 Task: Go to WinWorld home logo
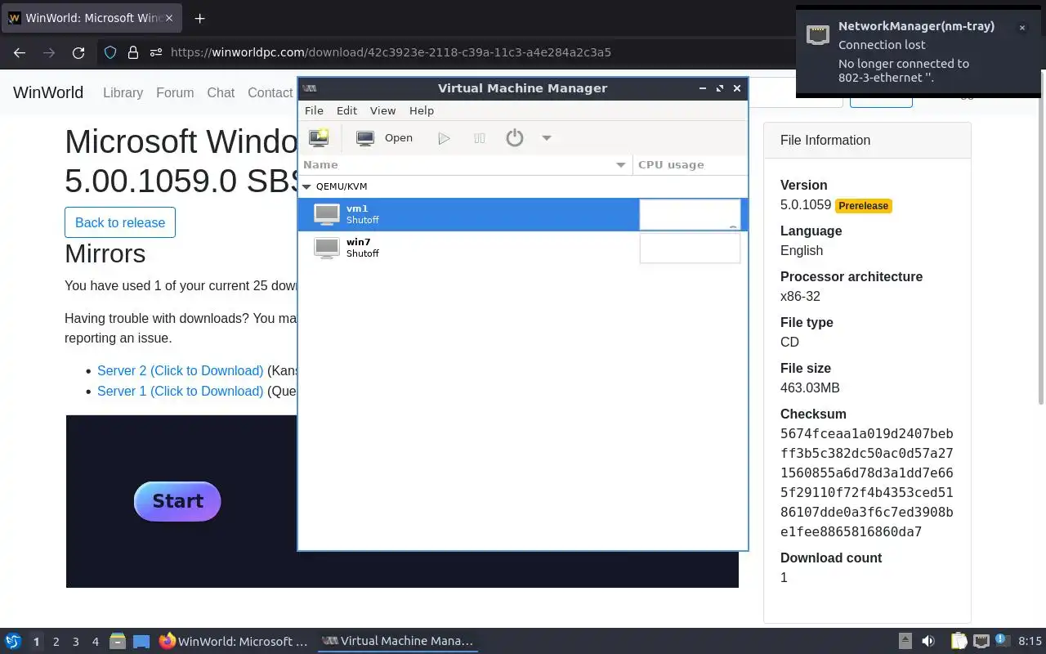[48, 92]
